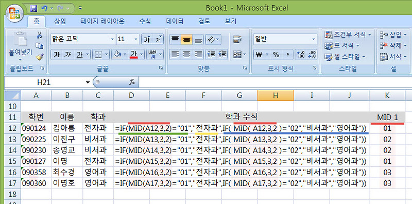Screen dimensions: 412x204
Task: Open the Office button menu
Action: (15, 13)
